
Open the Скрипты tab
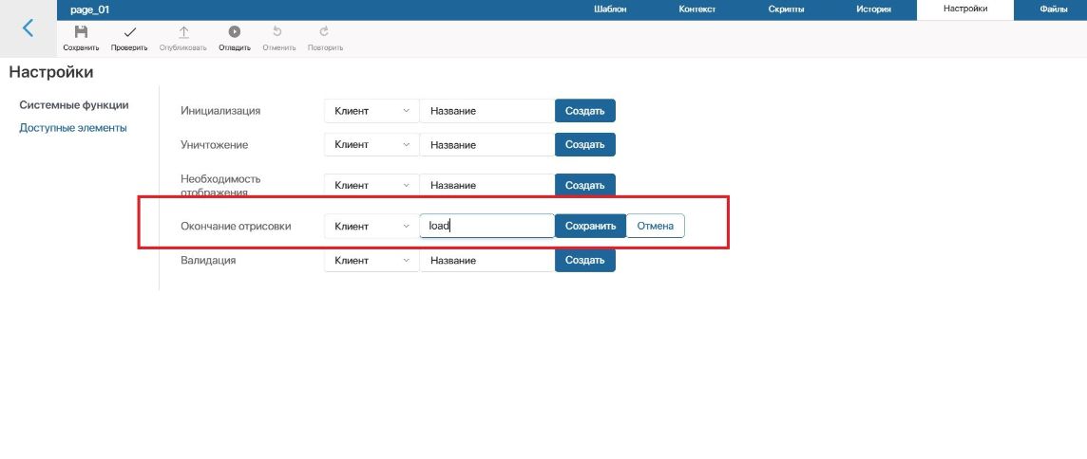click(787, 9)
